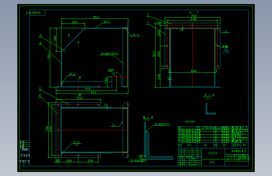Select part callout number 1
Screen dimensions: 272x176
coord(148,15)
